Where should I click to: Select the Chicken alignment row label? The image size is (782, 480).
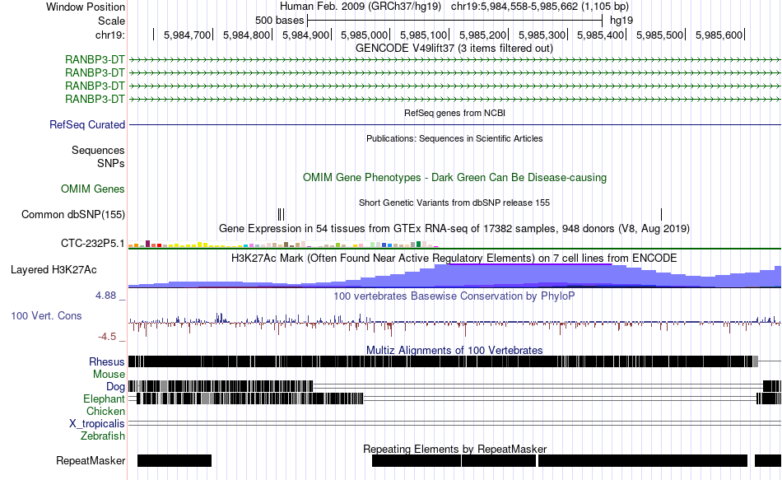point(105,411)
